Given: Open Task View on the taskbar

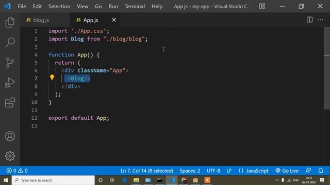Looking at the screenshot, I should coord(112,180).
